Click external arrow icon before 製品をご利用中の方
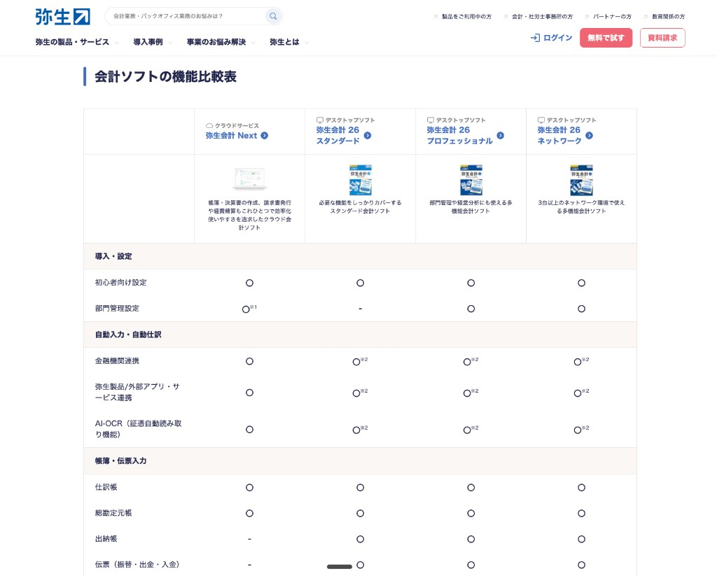The image size is (717, 576). coord(436,17)
